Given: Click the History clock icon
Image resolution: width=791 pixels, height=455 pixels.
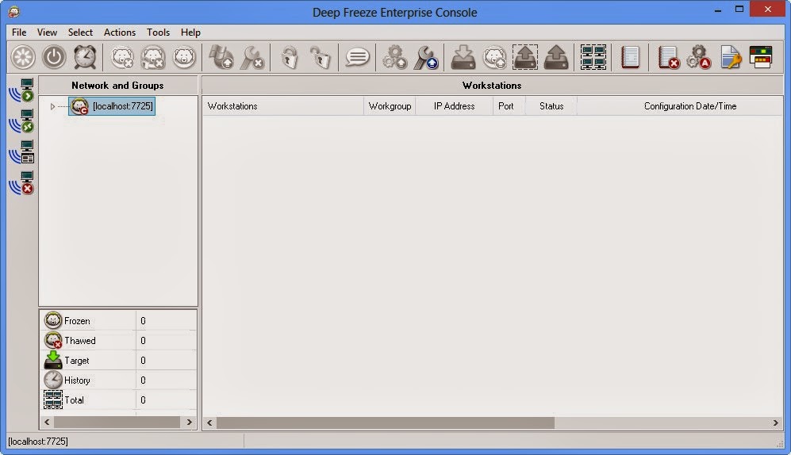Looking at the screenshot, I should click(52, 380).
